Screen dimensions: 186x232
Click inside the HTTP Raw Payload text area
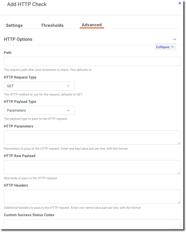(x=92, y=167)
